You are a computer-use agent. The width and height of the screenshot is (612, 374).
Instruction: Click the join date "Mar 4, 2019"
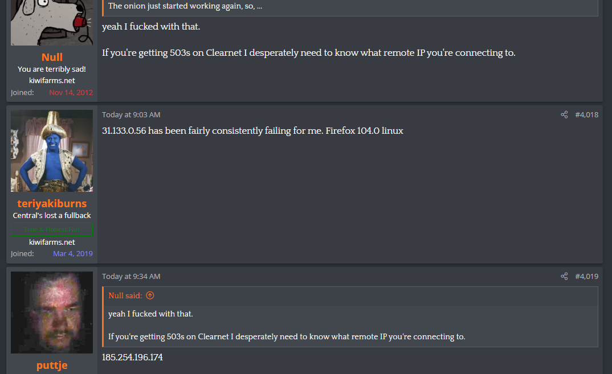pos(73,254)
